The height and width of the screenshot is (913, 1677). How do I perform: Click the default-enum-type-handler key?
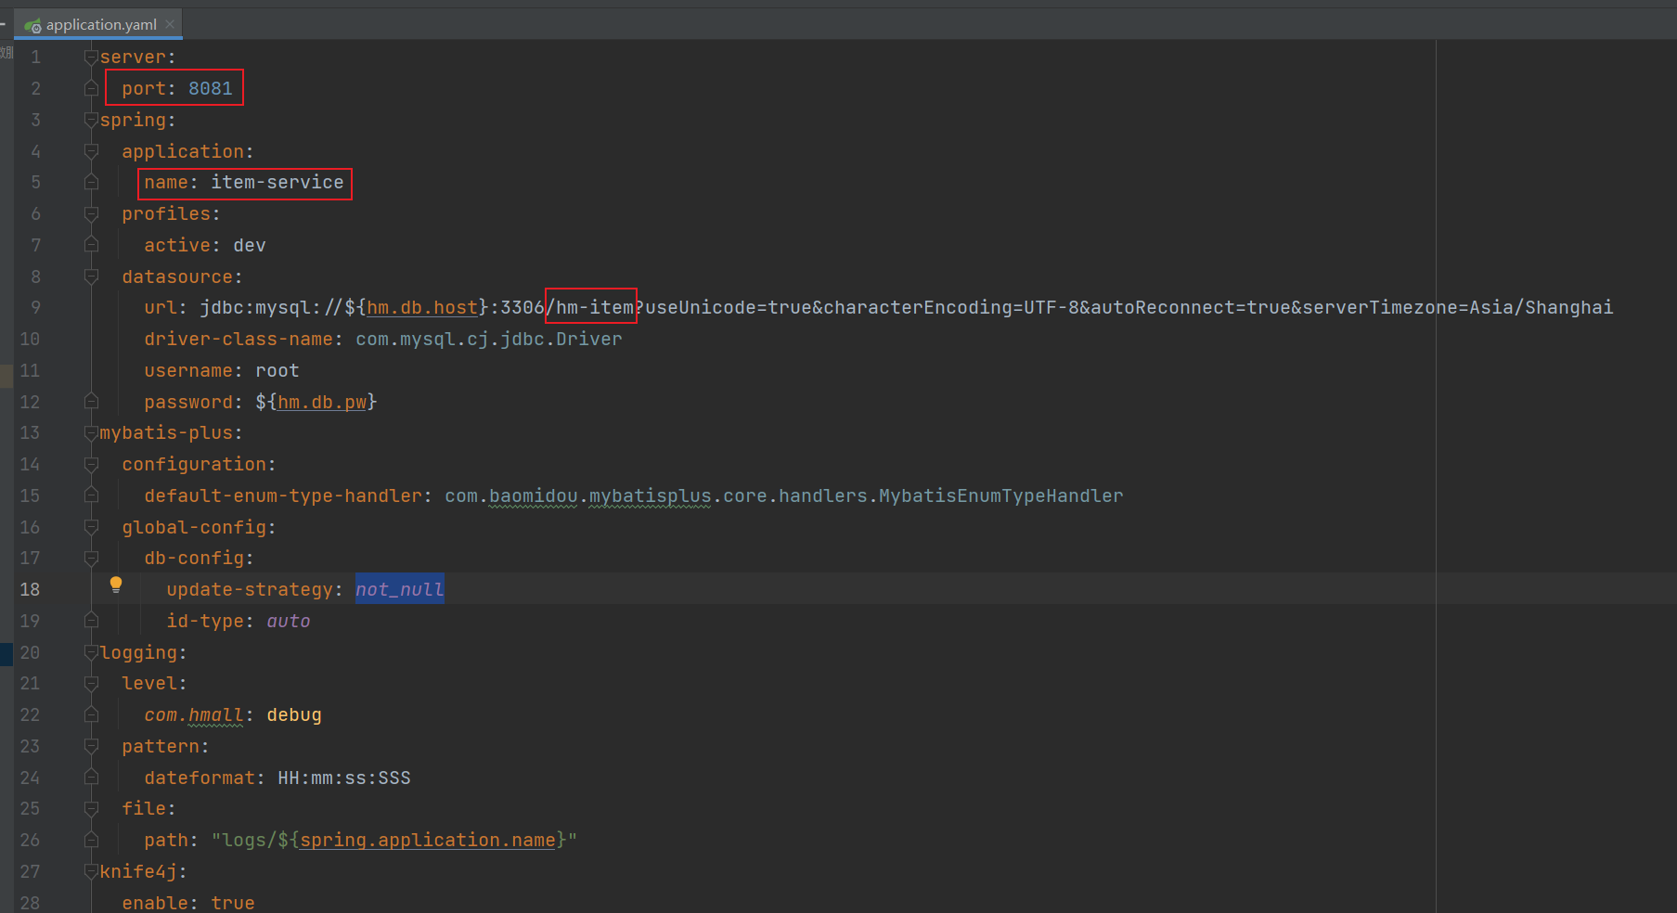[283, 496]
